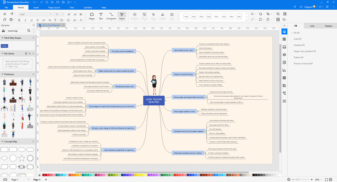
Task: Open the Size tool
Action: click(x=172, y=16)
